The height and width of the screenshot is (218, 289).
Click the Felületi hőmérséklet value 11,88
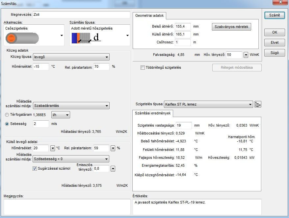[x=180, y=150]
